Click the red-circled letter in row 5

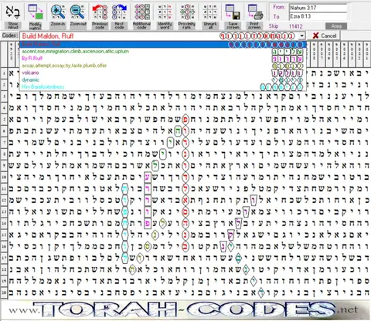tap(185, 120)
